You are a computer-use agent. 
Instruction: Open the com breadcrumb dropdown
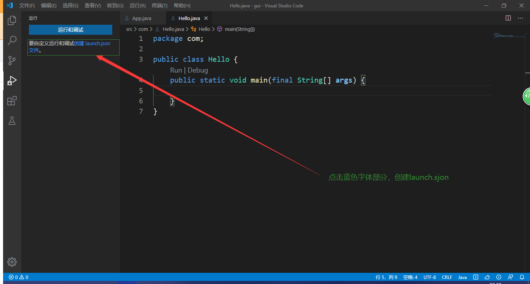pos(143,29)
